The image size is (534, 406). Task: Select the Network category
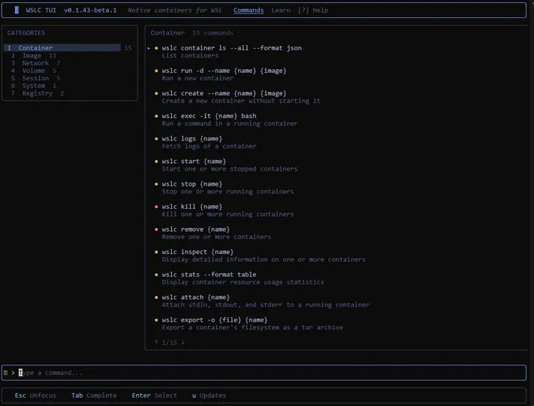point(35,63)
